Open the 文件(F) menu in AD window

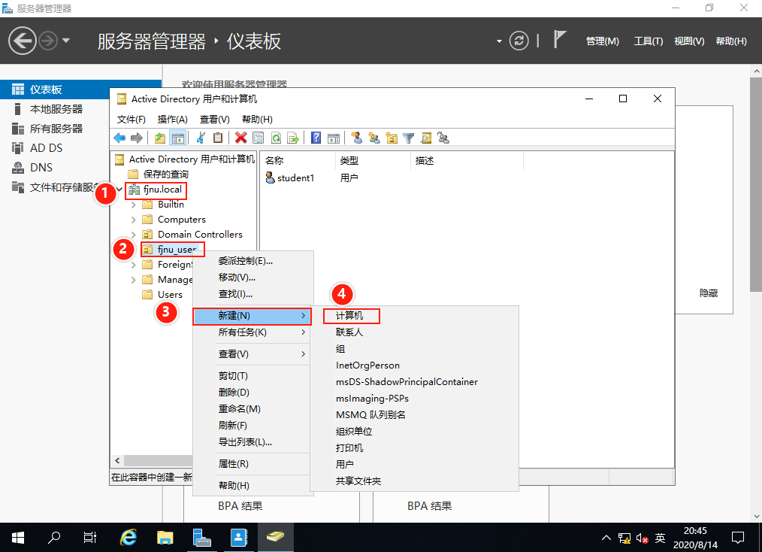pos(132,119)
